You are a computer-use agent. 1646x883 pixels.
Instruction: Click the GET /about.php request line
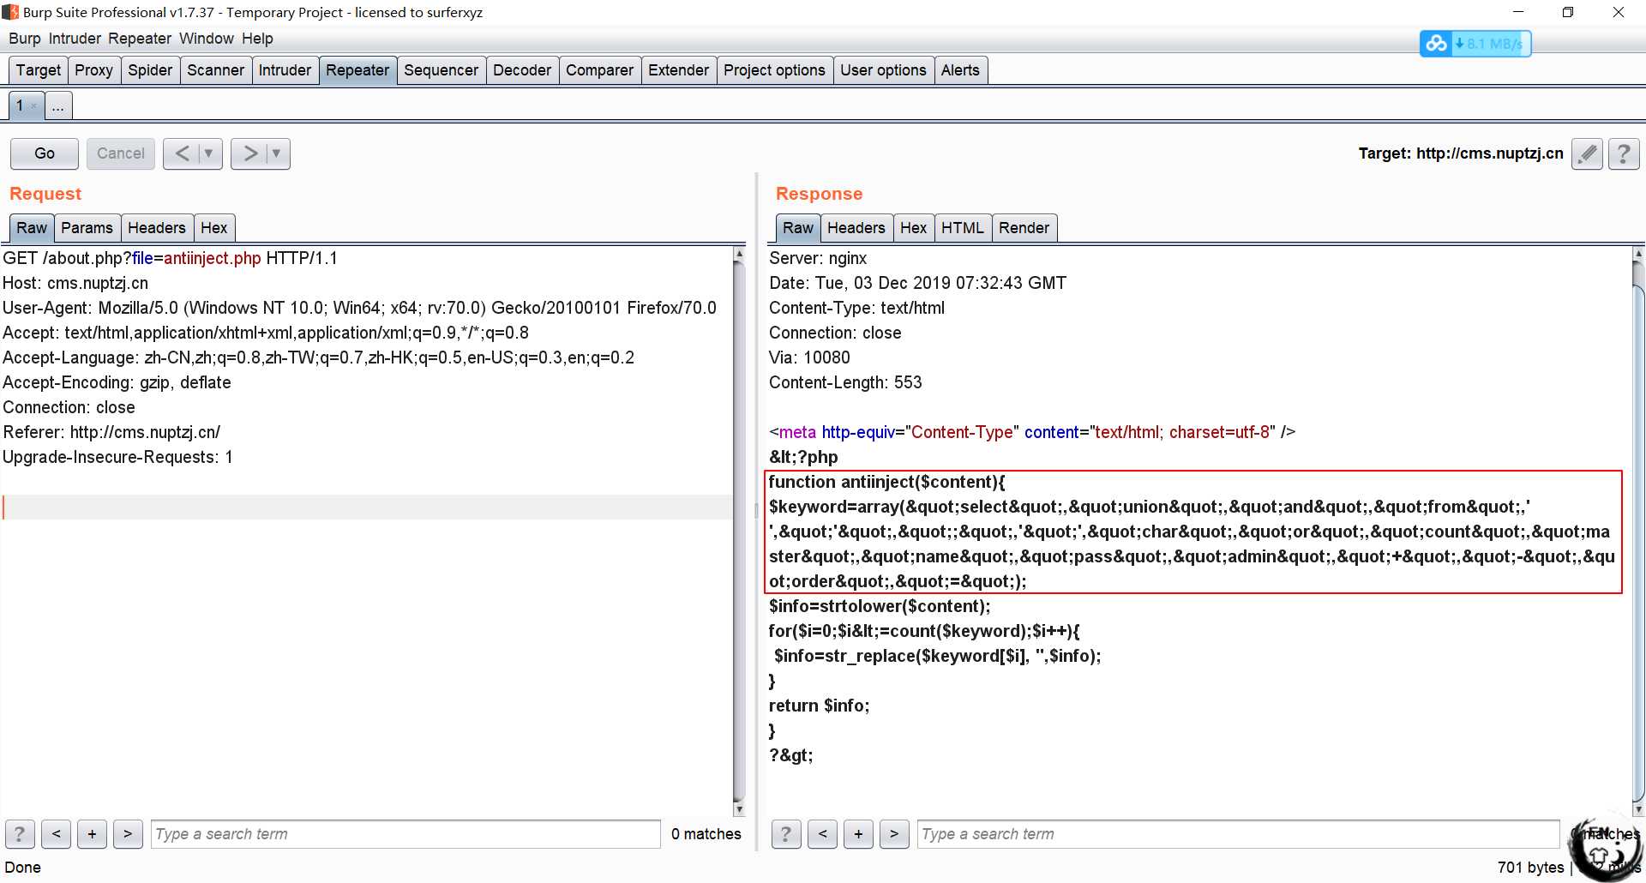(x=170, y=258)
